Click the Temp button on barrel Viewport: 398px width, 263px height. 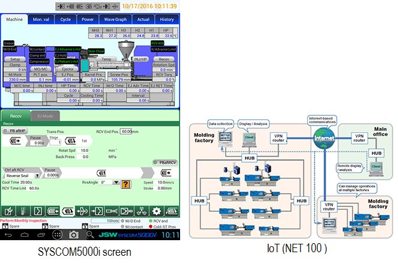(x=106, y=59)
